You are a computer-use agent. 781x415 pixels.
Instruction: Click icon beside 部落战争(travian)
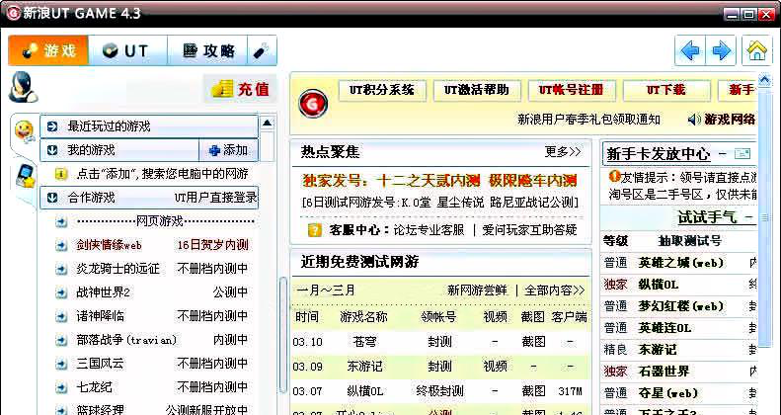(x=61, y=340)
